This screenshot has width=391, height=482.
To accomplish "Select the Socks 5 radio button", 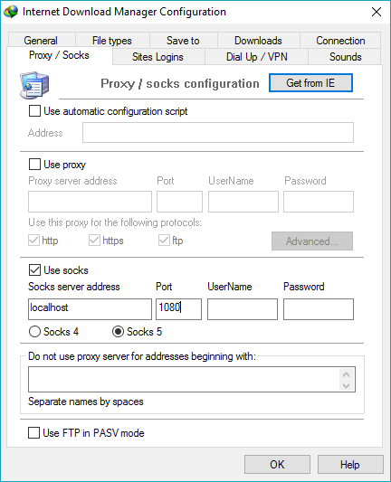I will pos(118,332).
